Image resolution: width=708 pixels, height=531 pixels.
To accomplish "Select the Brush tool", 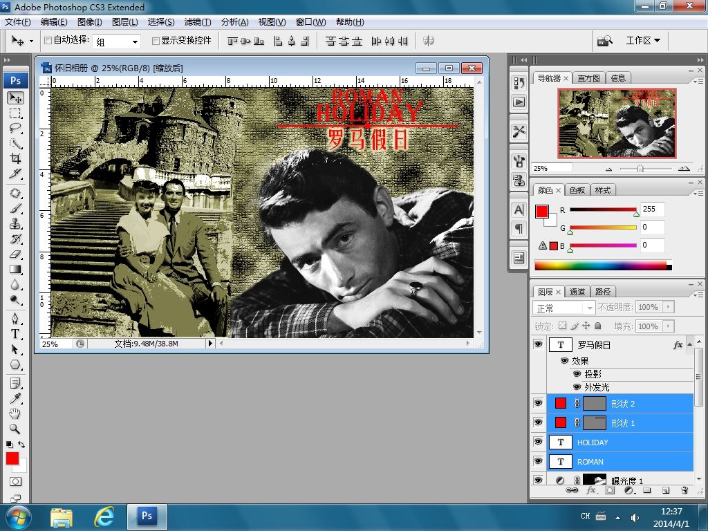I will click(15, 208).
